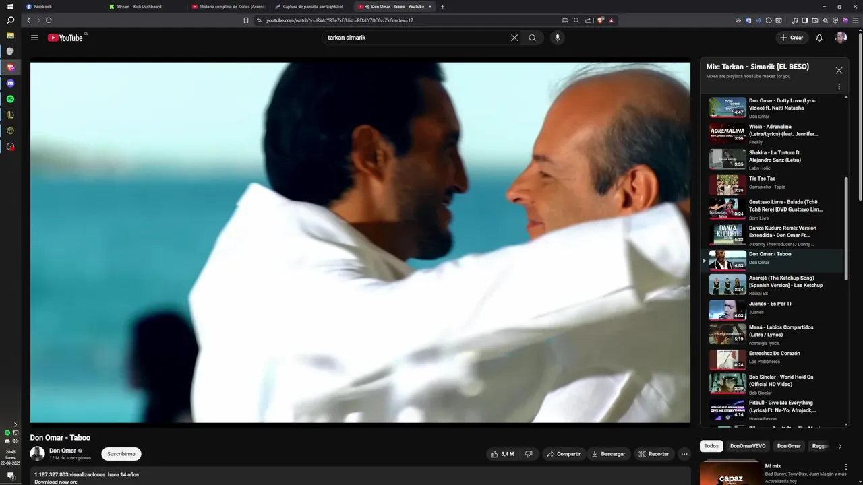The image size is (863, 485).
Task: Open Windows Start menu
Action: click(10, 6)
